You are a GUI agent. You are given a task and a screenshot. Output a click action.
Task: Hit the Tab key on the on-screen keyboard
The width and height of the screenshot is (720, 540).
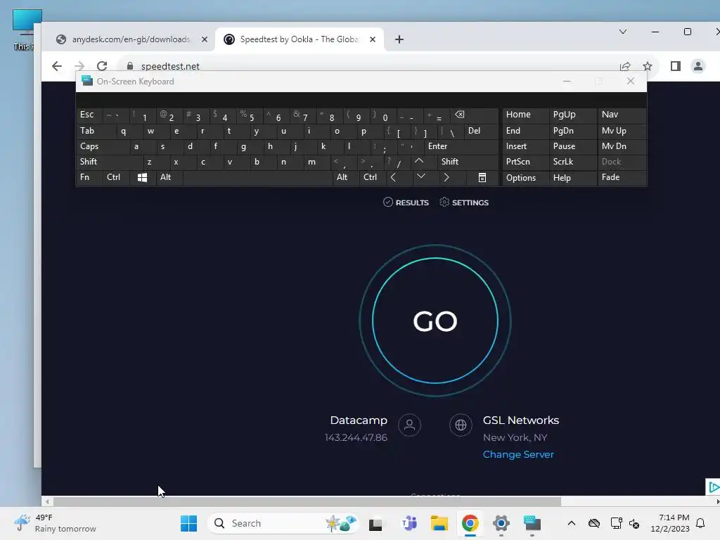tap(96, 131)
